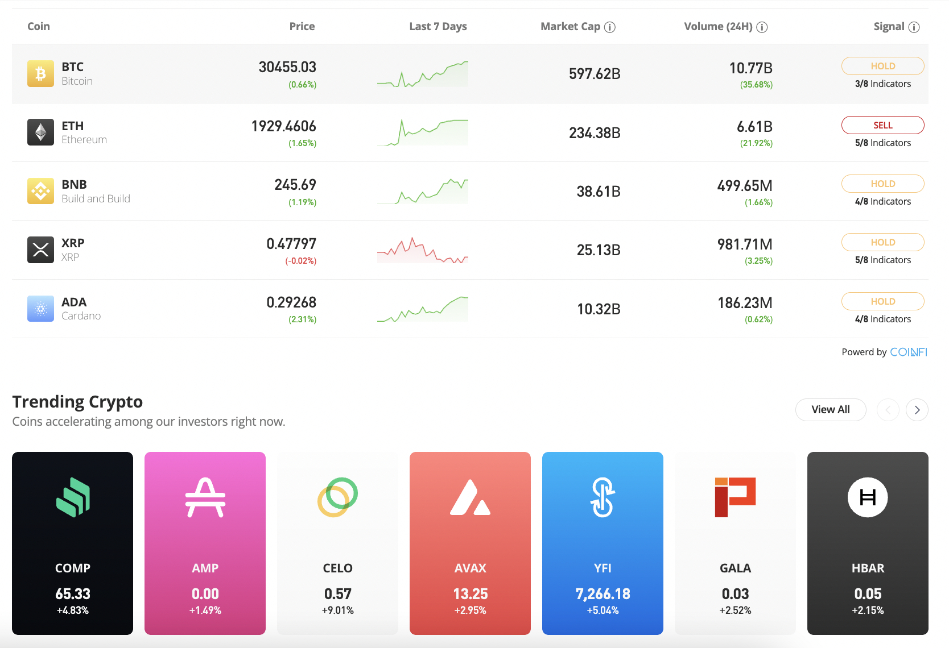Image resolution: width=949 pixels, height=648 pixels.
Task: Click XRP market cap 25.13B
Action: click(x=599, y=250)
